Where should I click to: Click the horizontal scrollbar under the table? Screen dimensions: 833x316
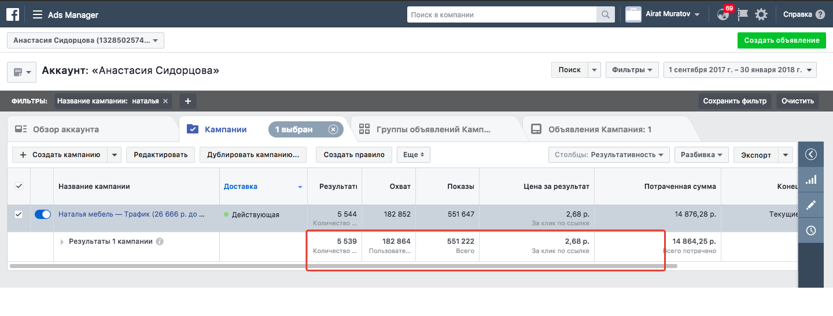pos(336,266)
